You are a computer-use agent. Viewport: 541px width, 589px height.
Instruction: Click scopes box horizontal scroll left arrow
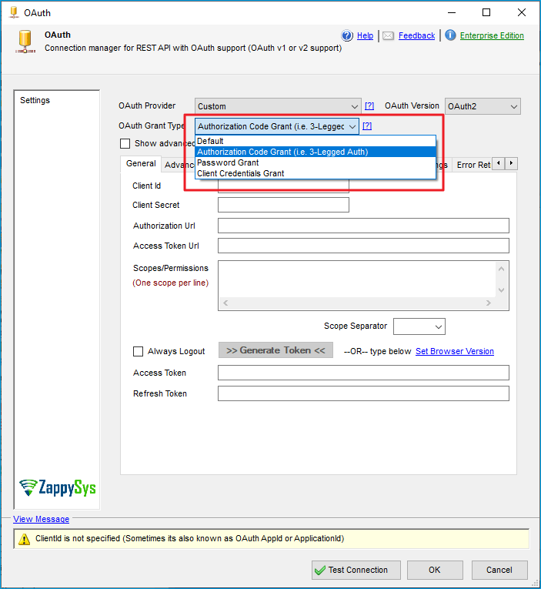click(225, 303)
